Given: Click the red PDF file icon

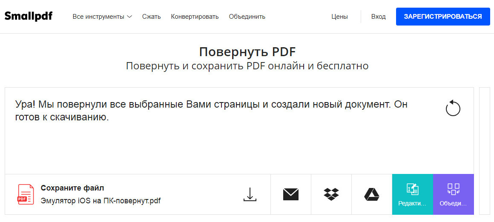Looking at the screenshot, I should pos(26,195).
